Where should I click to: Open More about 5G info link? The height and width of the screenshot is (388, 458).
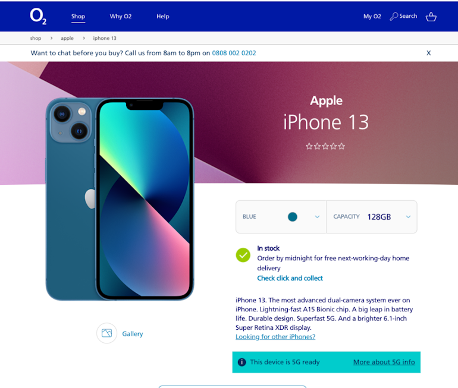tap(384, 362)
